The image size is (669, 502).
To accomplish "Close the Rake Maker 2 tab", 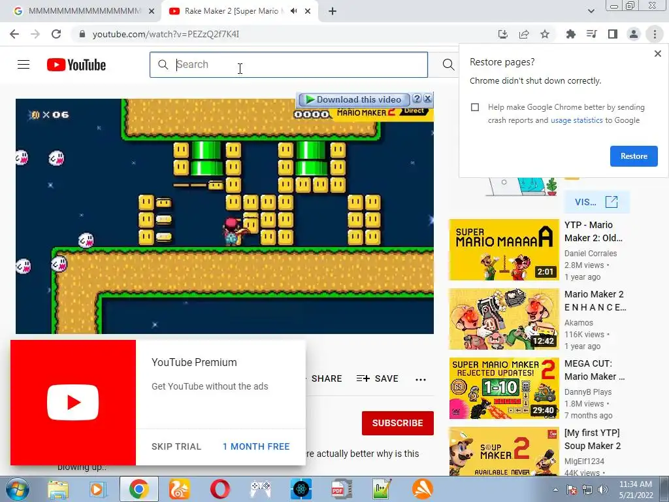I will [x=308, y=11].
